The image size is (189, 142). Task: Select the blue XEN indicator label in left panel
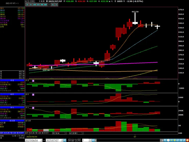[12, 133]
